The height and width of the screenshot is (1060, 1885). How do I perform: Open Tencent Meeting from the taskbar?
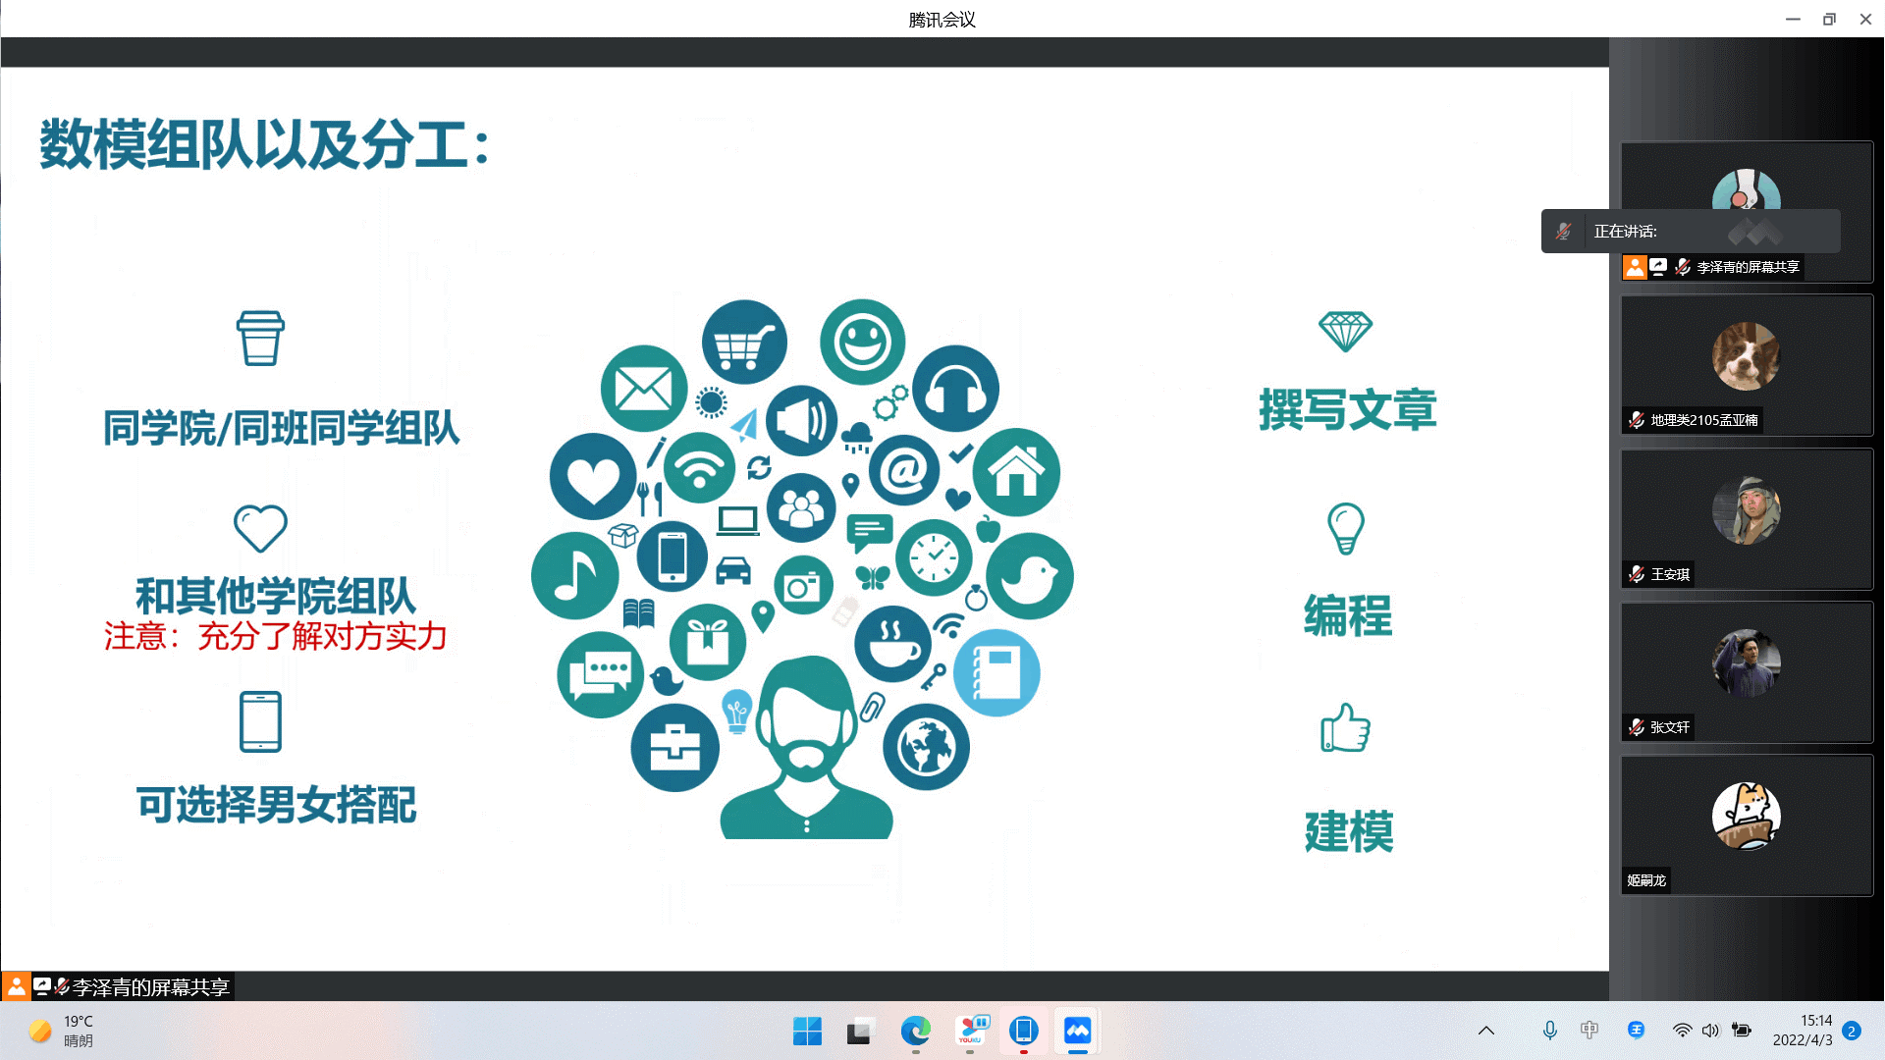[1077, 1031]
